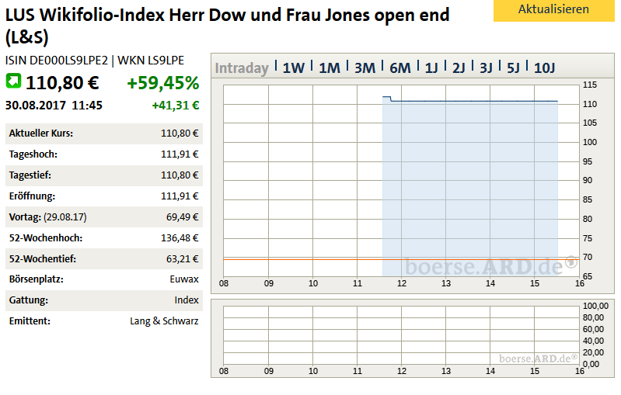The height and width of the screenshot is (395, 621).
Task: Click the Euwax exchange value
Action: click(184, 279)
